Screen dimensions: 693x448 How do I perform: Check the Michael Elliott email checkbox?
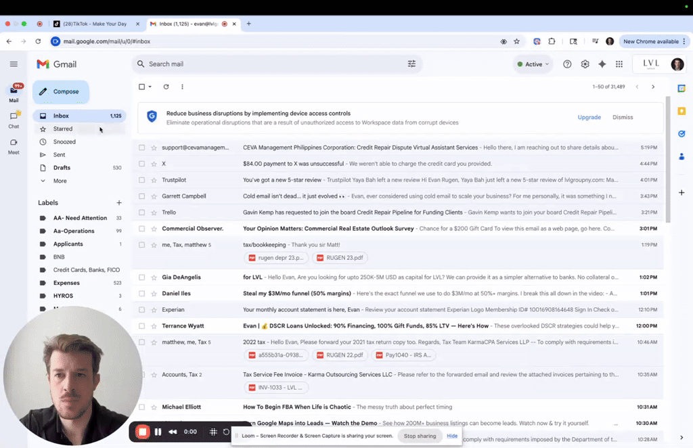141,407
